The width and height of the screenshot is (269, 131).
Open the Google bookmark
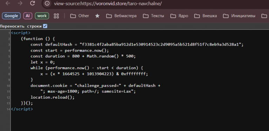click(11, 16)
